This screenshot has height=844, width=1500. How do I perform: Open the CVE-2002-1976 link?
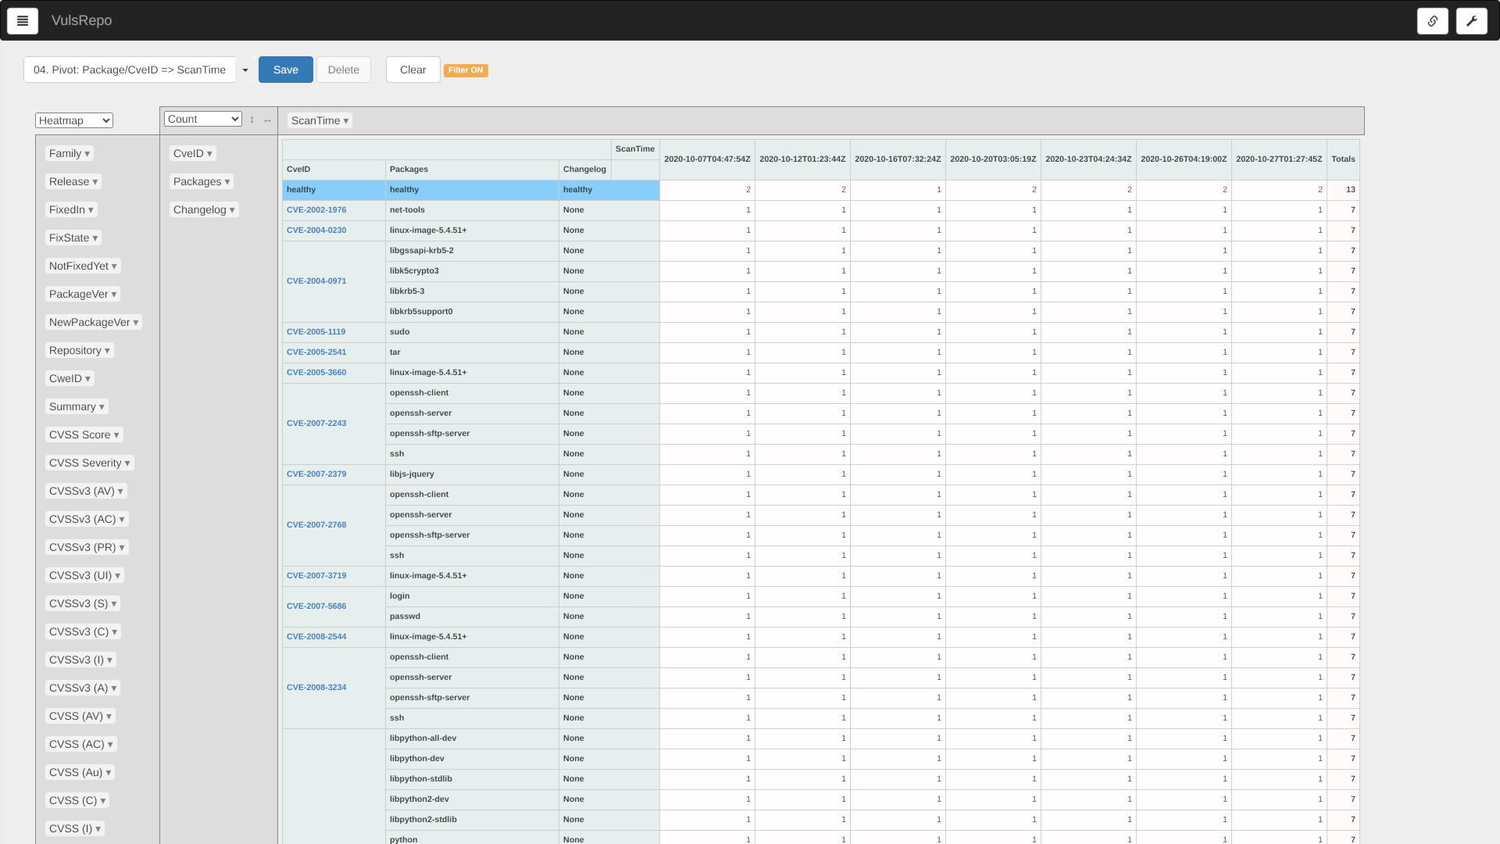316,210
